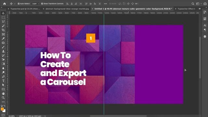Switch to the Typewriter.psd tab

point(25,9)
